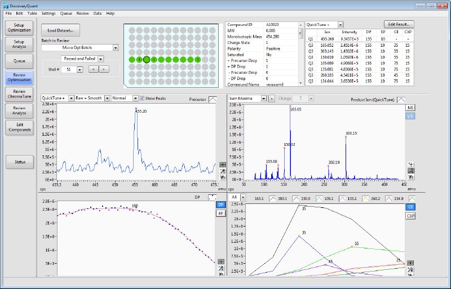
Task: Select pan hand tool on product ion graph
Action: (410, 177)
